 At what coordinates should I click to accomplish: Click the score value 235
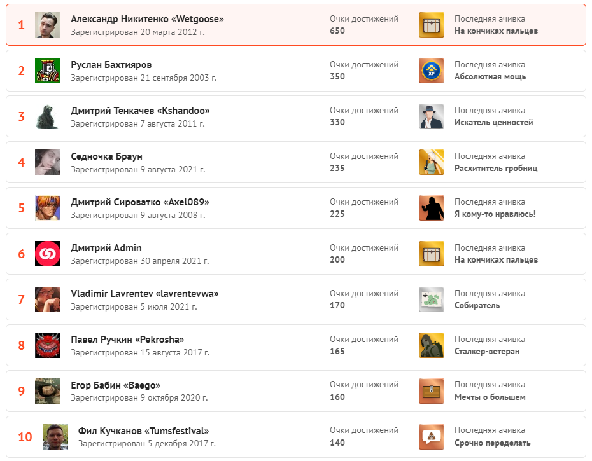click(x=337, y=169)
